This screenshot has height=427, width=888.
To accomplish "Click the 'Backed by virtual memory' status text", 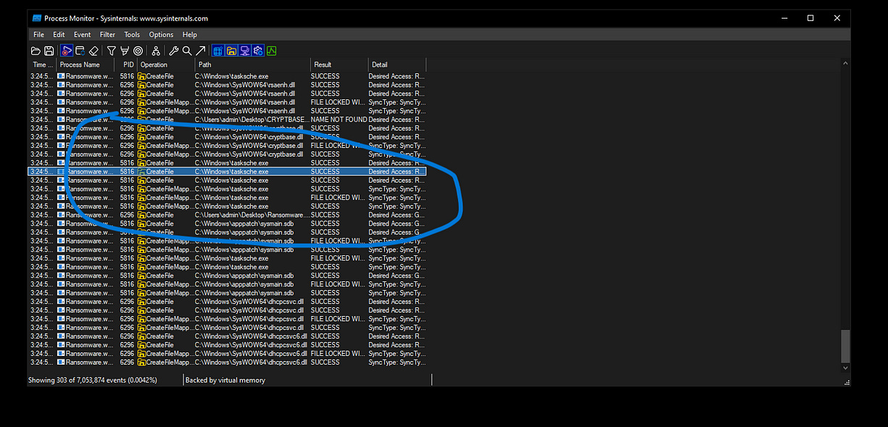I will coord(225,380).
